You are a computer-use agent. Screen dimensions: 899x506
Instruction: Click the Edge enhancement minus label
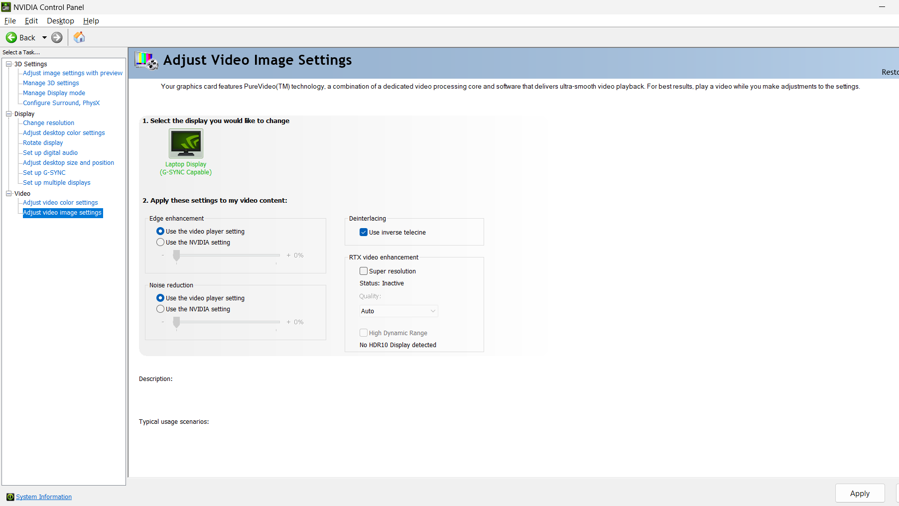tap(163, 255)
